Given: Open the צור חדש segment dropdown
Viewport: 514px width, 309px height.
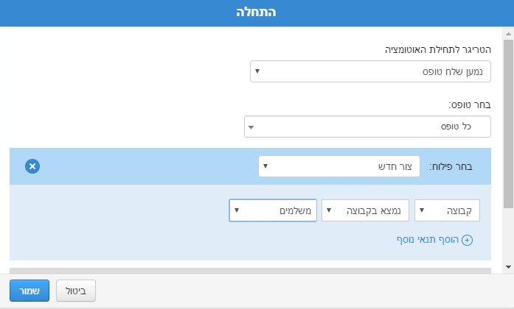Looking at the screenshot, I should point(338,166).
